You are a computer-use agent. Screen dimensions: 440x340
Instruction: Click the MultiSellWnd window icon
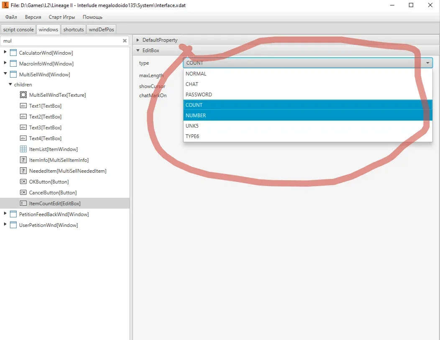[x=13, y=74]
